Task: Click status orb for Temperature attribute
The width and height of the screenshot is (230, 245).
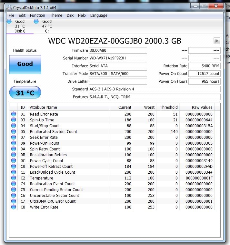Action: click(14, 178)
